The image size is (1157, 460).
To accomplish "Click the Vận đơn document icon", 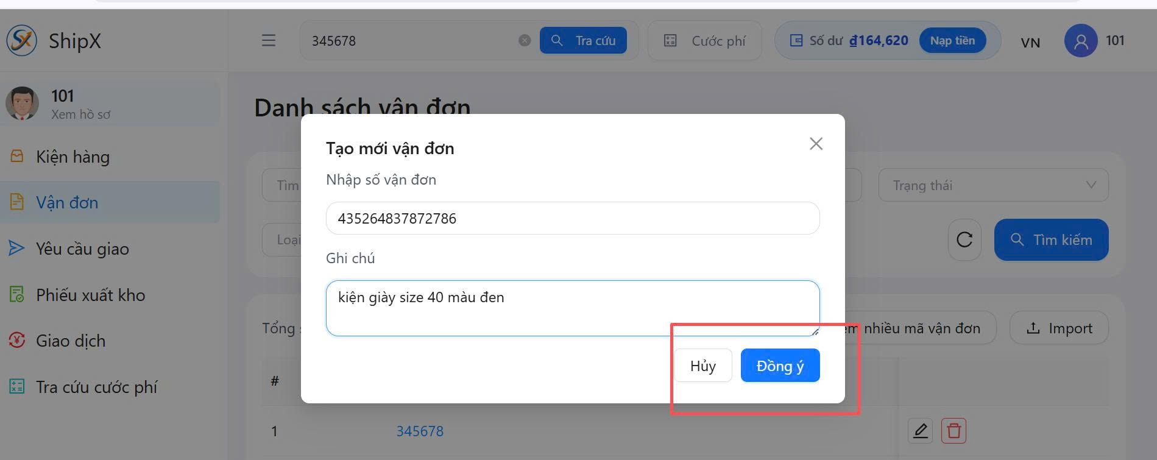I will (x=17, y=202).
